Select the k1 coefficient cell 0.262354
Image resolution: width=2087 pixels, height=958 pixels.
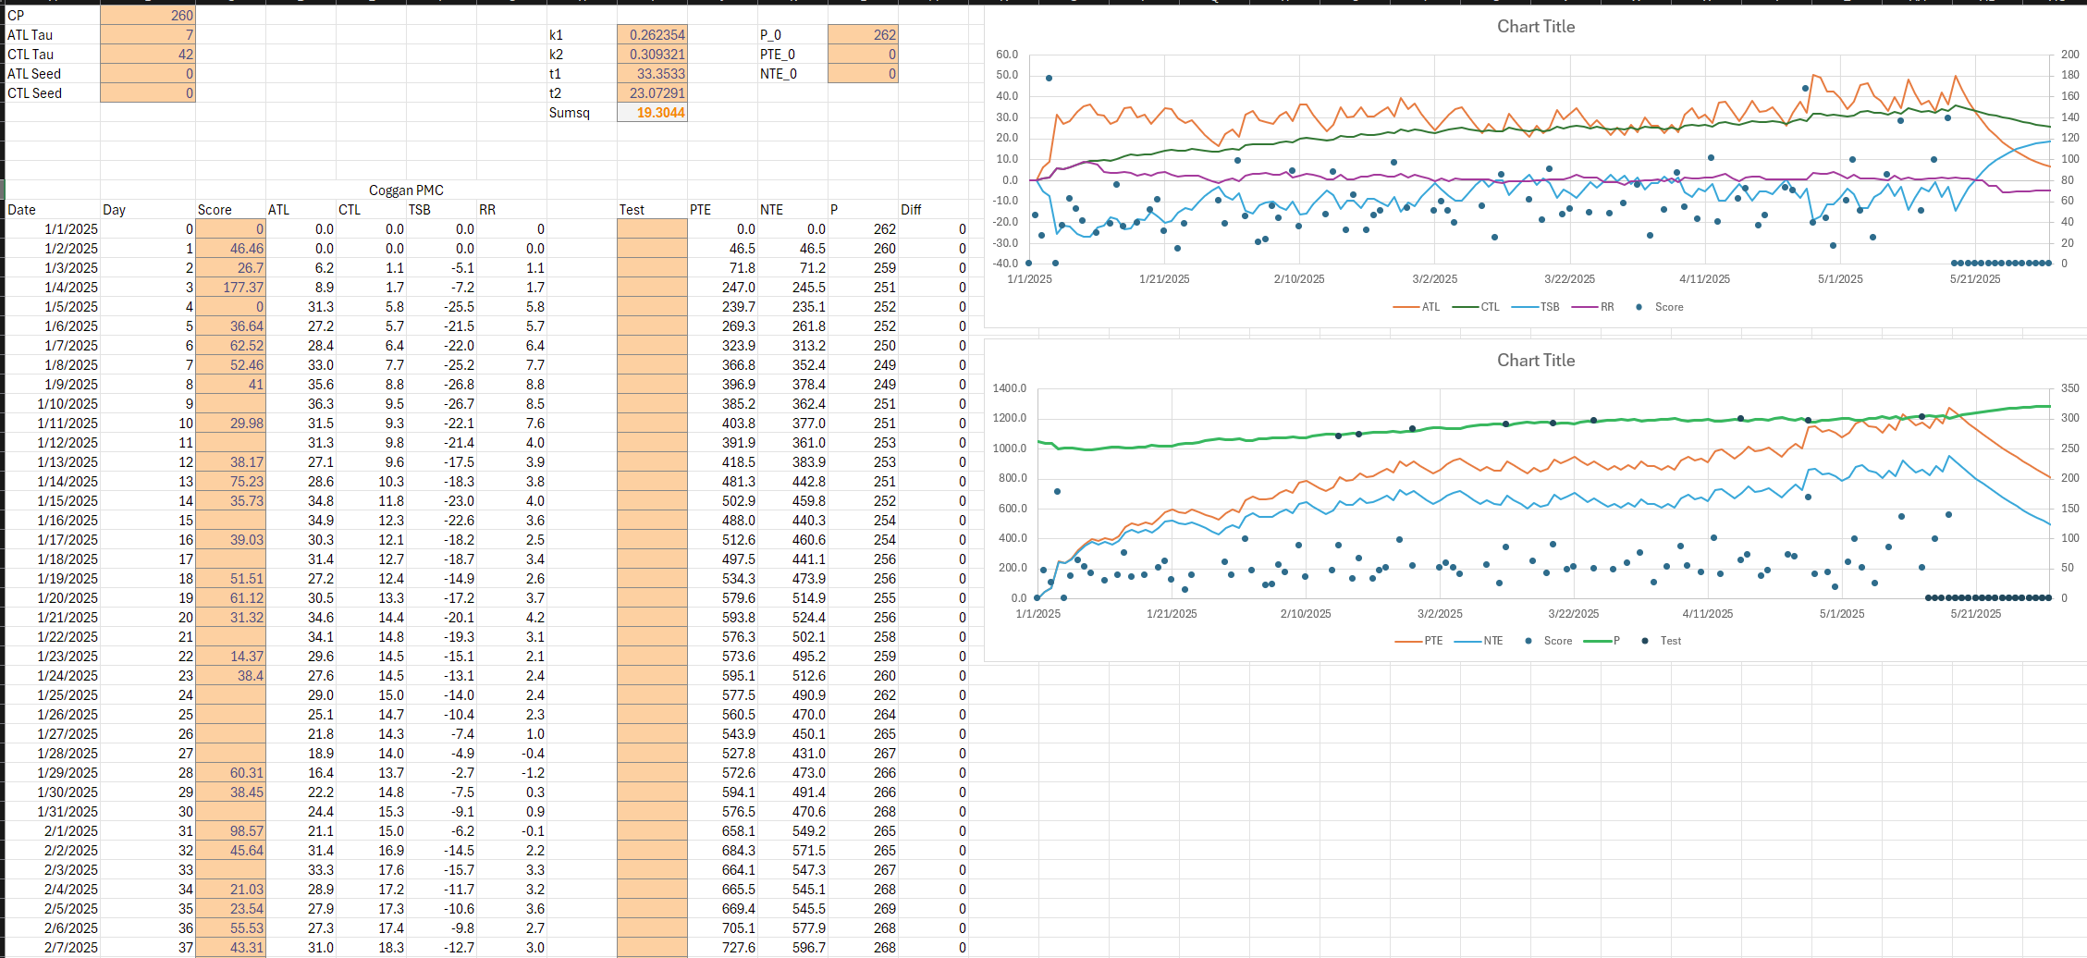(652, 35)
